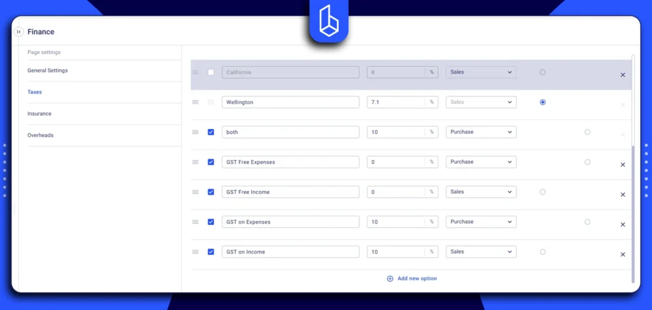Remove the GST on Income row
The image size is (652, 310).
(622, 255)
